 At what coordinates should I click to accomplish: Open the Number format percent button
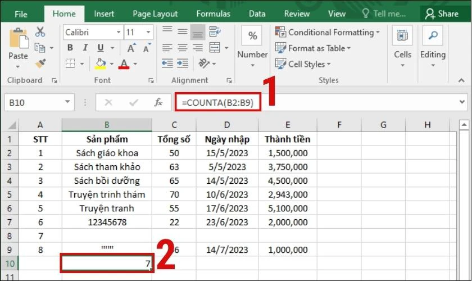coord(252,35)
